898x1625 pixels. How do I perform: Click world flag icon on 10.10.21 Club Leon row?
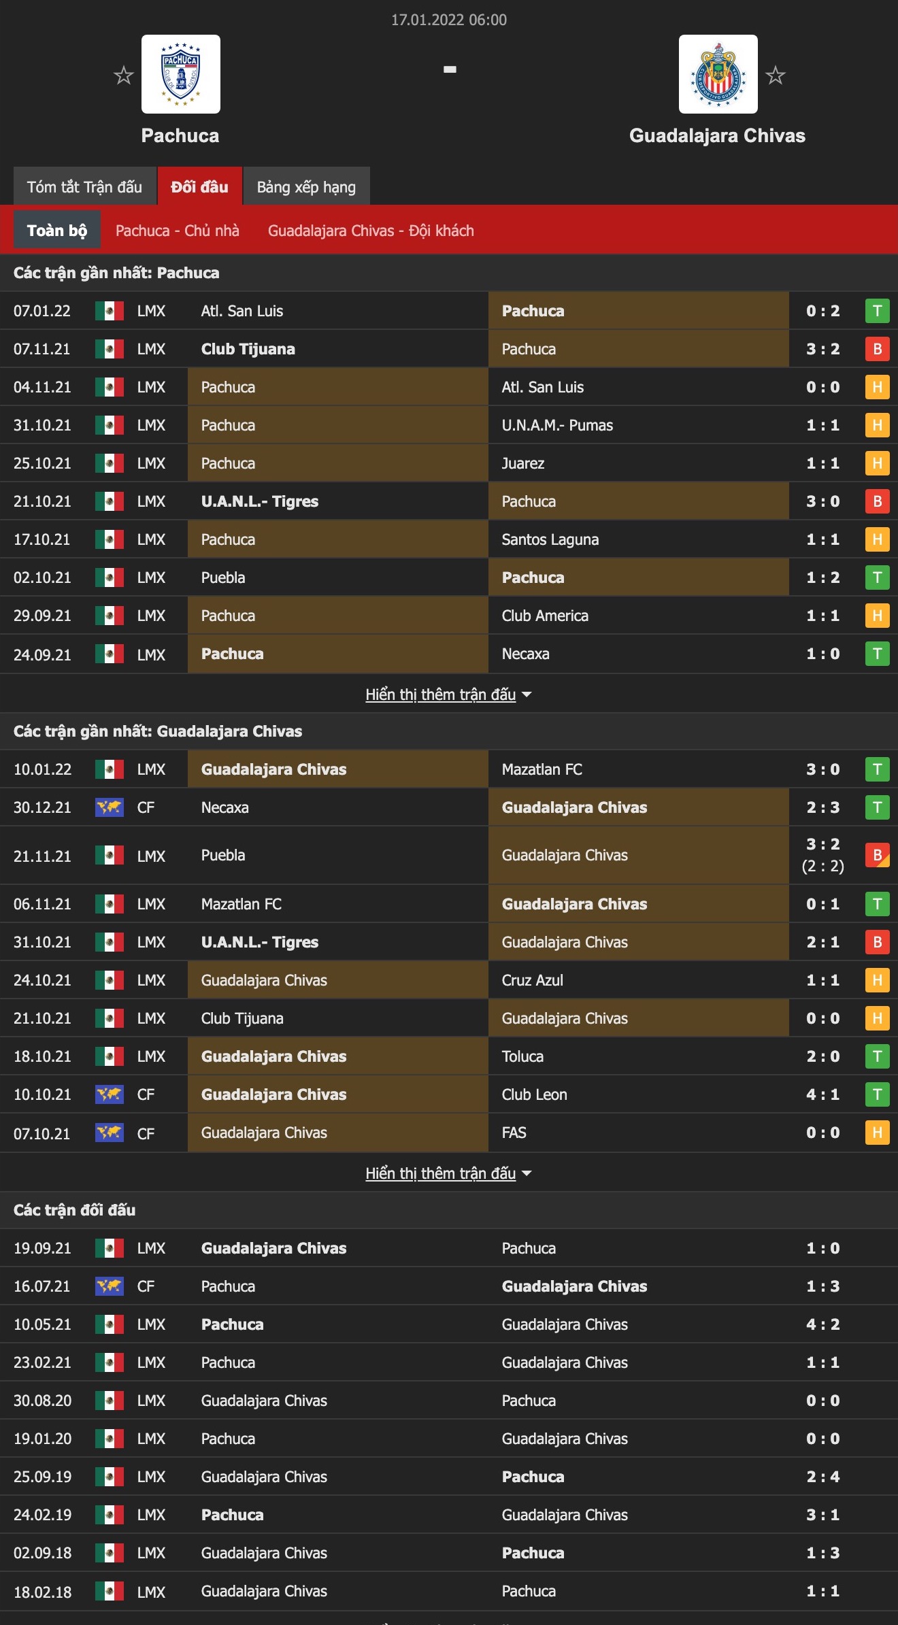(110, 1094)
